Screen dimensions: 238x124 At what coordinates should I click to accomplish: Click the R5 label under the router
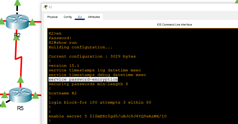(20, 108)
